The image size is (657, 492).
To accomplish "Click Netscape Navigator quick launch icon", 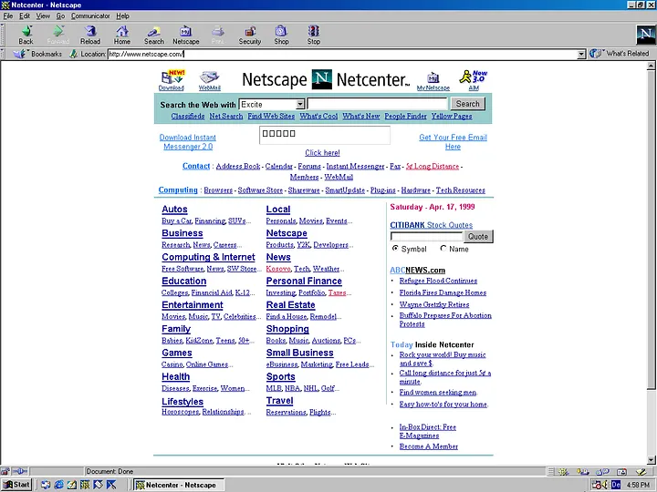I will pyautogui.click(x=85, y=485).
